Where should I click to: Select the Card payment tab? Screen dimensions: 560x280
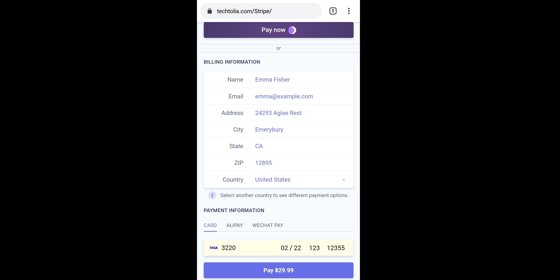[210, 225]
